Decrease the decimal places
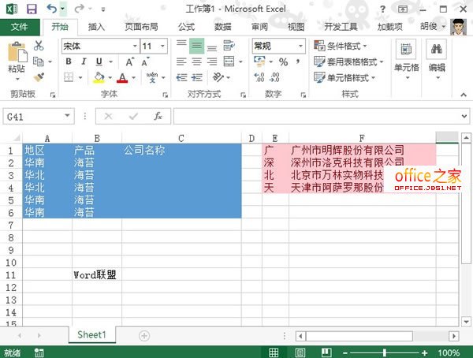The image size is (473, 358). (x=274, y=77)
